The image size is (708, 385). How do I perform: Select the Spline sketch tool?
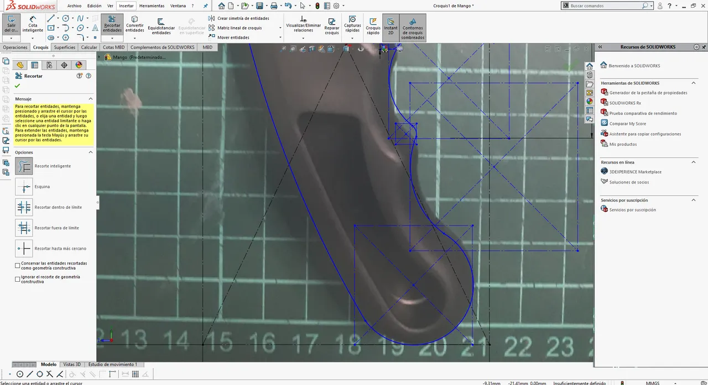click(80, 18)
